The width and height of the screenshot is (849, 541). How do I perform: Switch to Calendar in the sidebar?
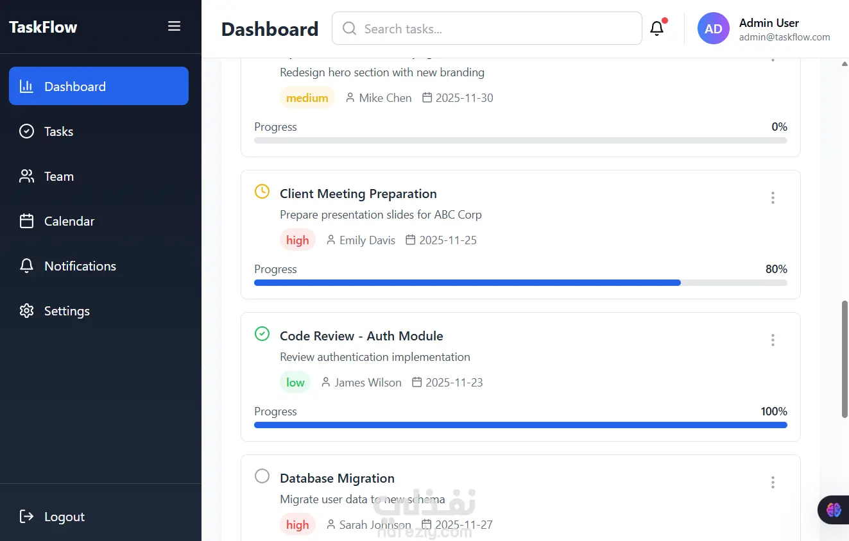pyautogui.click(x=99, y=221)
